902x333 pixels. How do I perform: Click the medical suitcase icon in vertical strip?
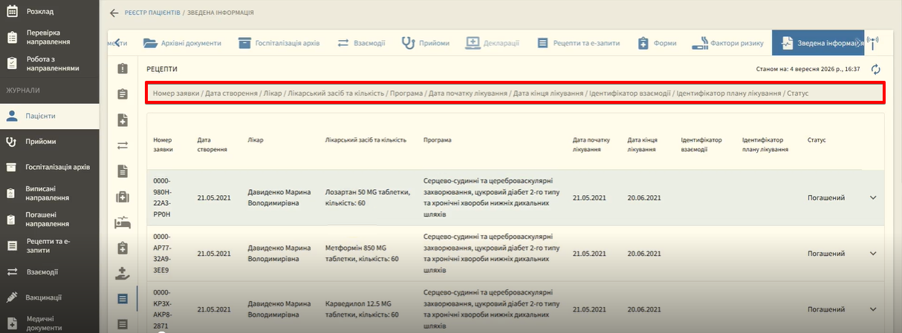tap(123, 197)
